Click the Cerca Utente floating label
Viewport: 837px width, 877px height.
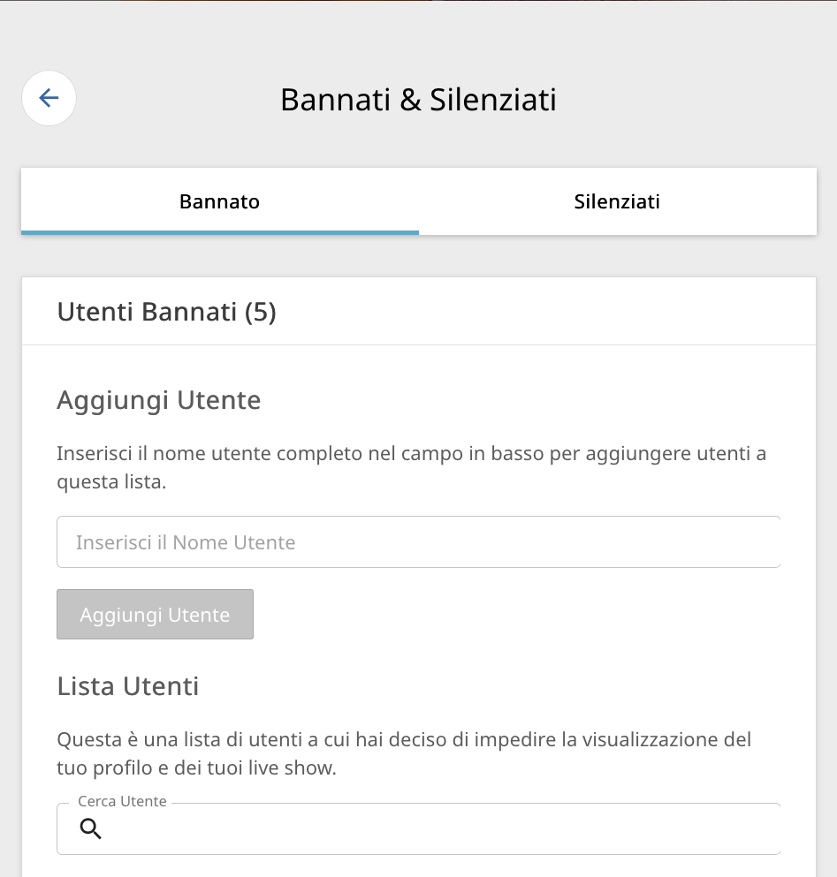click(x=122, y=802)
